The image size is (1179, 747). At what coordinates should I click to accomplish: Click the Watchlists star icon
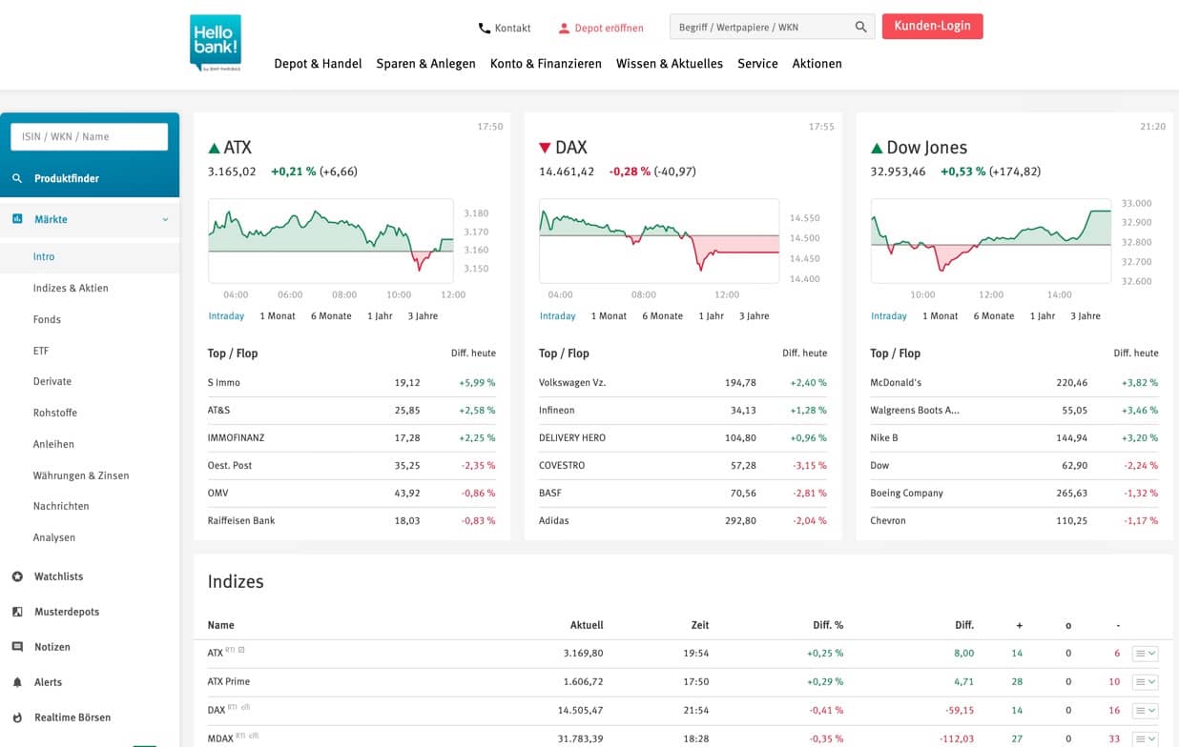click(x=17, y=576)
